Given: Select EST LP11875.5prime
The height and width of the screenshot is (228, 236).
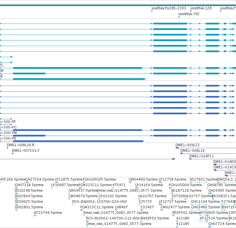Looking at the screenshot, I should click(x=68, y=179).
